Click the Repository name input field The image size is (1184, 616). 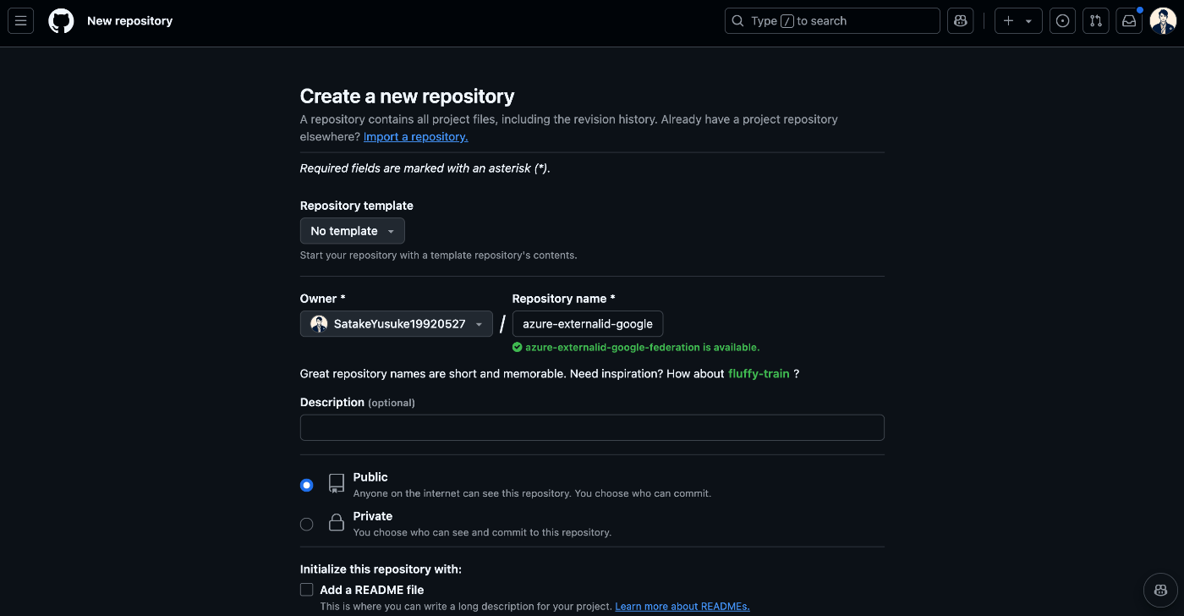(x=588, y=324)
